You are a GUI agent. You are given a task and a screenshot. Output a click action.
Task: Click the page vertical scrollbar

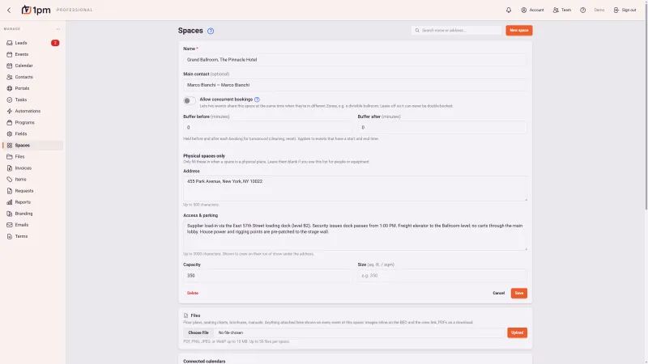click(x=646, y=106)
